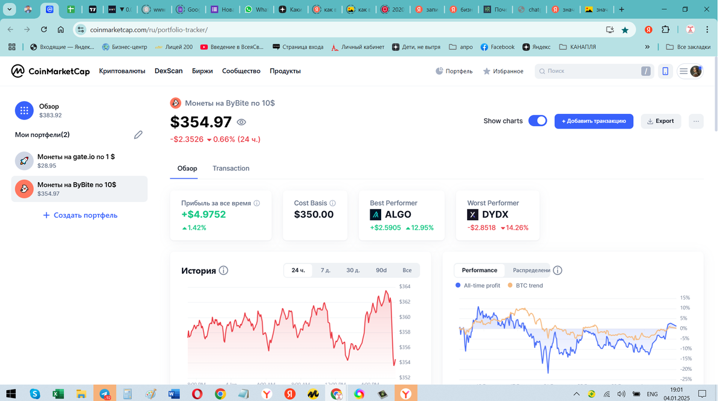Click the Поиск search field
725x401 pixels.
(x=594, y=71)
